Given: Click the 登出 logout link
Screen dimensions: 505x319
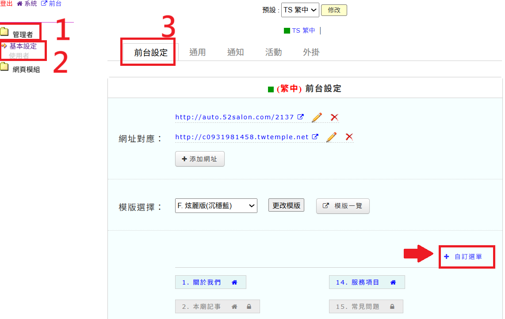Looking at the screenshot, I should 7,4.
